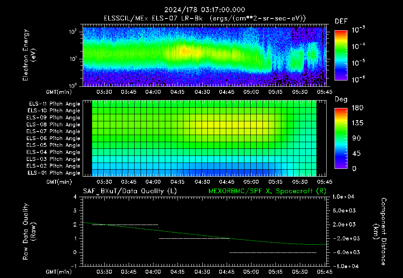
Task: Click the Raw Data Quality (Raw) axis label
Action: click(x=29, y=232)
